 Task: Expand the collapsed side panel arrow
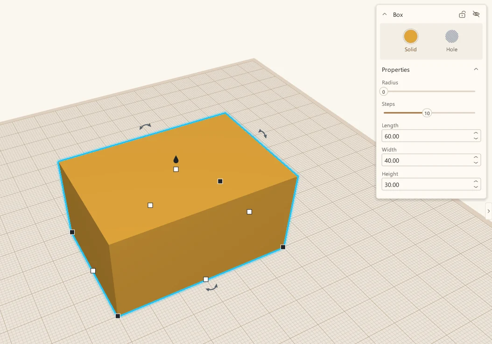point(489,211)
